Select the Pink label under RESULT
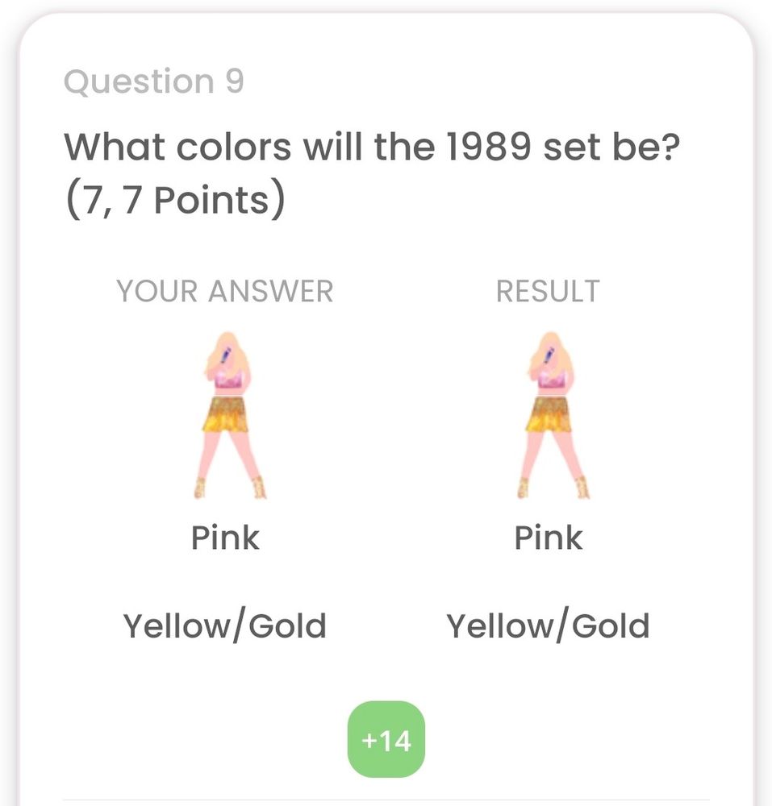 pos(549,538)
